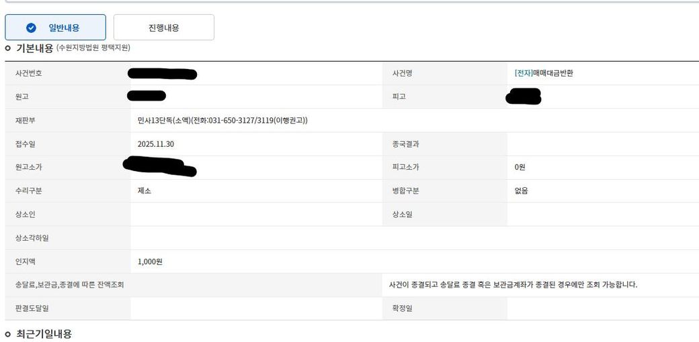Click the 병합구분 value 없음
Viewport: 699px width, 342px height.
coord(522,190)
